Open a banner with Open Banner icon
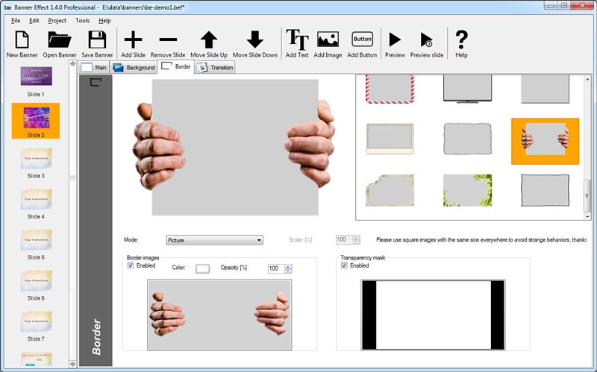 tap(60, 41)
